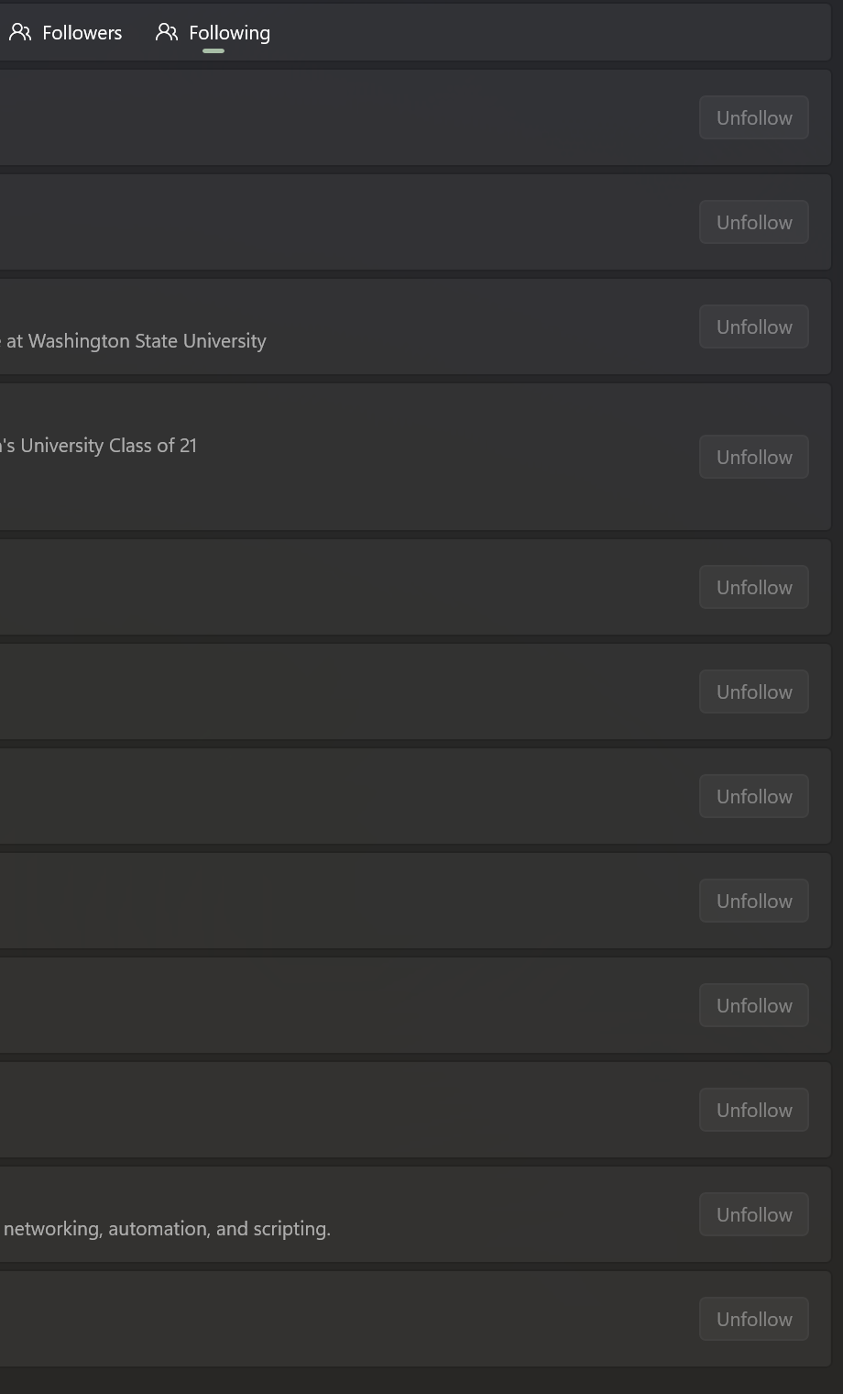Unfollow the University Class of 21 member

tap(753, 457)
